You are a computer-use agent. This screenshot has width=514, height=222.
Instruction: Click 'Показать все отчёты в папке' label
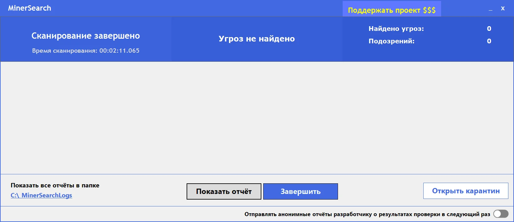[55, 185]
